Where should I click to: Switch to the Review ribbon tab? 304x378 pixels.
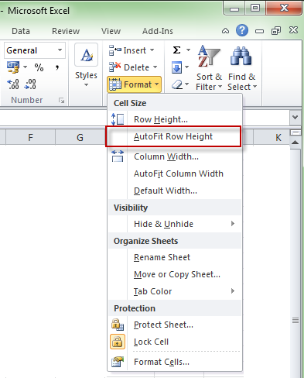coord(66,31)
